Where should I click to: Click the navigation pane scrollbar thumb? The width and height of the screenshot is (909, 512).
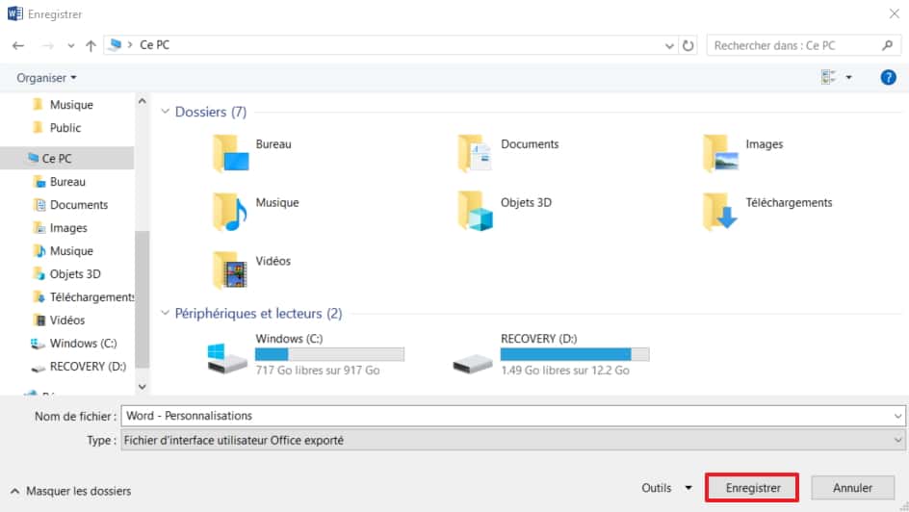tap(143, 299)
